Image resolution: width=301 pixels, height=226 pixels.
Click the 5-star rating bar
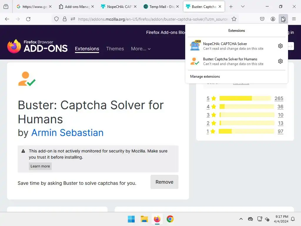click(x=245, y=98)
